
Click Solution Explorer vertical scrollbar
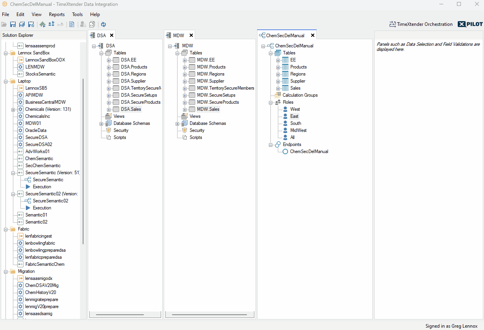tap(83, 161)
